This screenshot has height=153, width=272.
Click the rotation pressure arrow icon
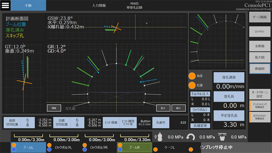pos(191,137)
